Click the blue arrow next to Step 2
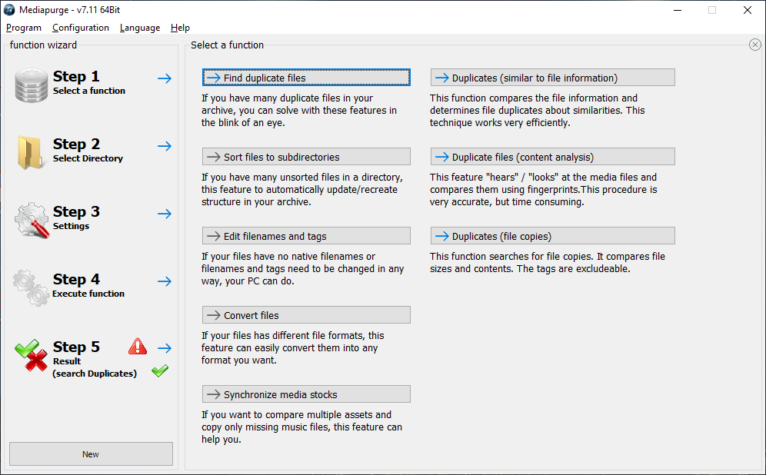 tap(165, 146)
